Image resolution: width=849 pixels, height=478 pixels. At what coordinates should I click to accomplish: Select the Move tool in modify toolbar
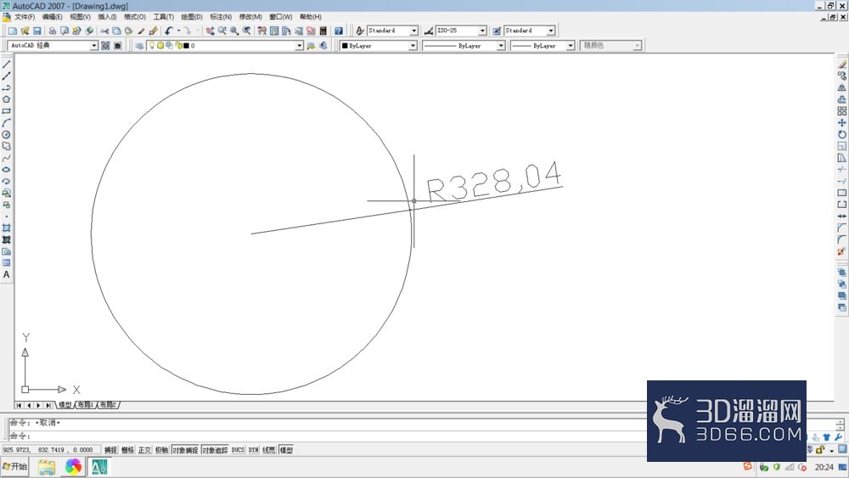pos(842,123)
